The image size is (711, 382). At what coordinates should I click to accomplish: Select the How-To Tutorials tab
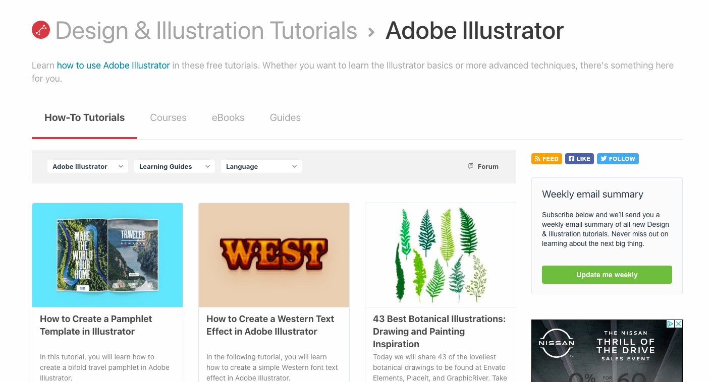tap(84, 117)
